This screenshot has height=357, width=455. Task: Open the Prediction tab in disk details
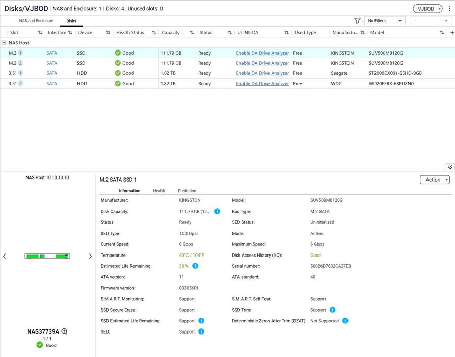click(x=187, y=191)
